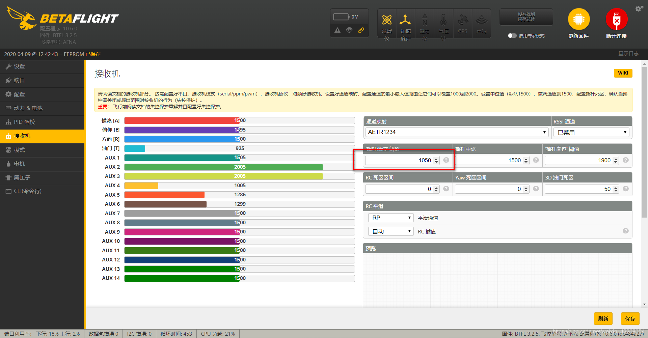Adjust stepper on RC deadband value

pos(436,189)
